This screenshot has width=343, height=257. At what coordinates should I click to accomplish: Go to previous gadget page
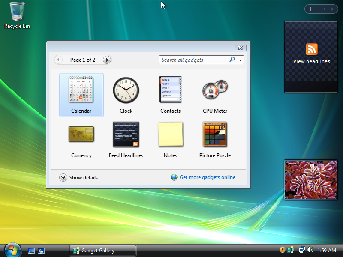(58, 60)
